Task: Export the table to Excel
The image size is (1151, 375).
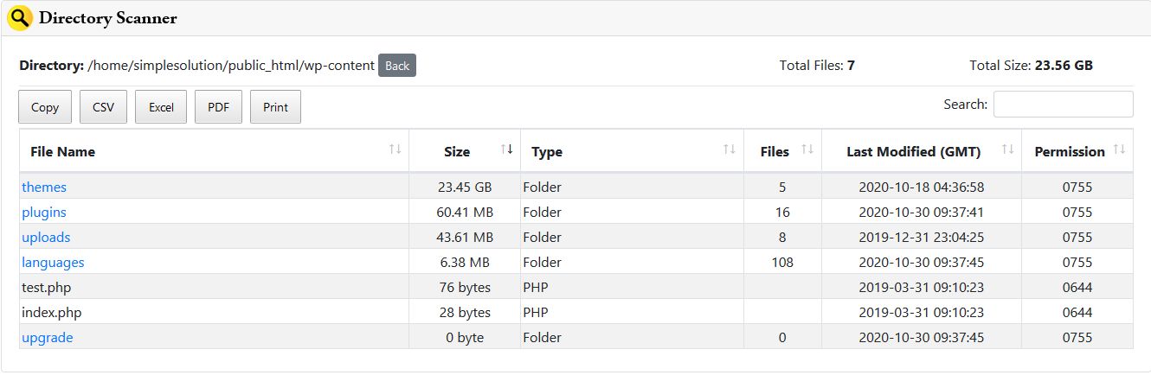Action: (161, 107)
